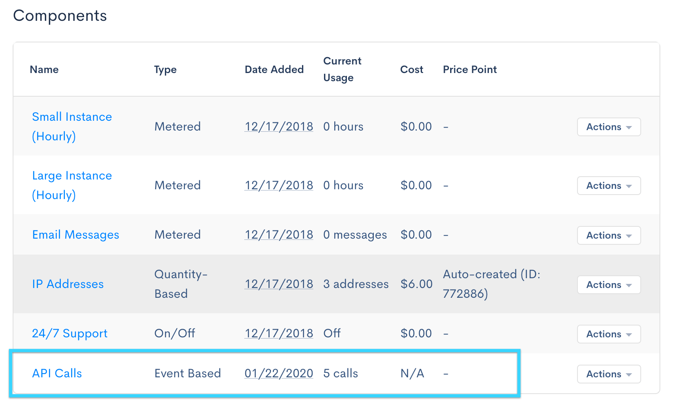Click the Name column header
Viewport: 675px width, 412px height.
[44, 69]
